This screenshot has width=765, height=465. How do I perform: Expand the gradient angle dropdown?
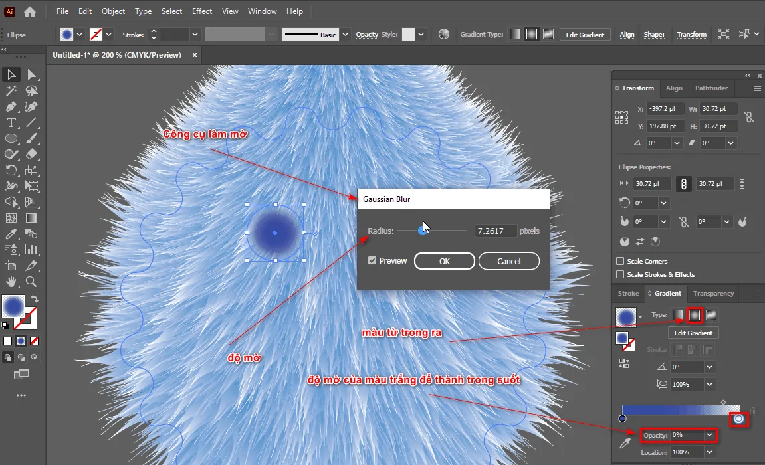pos(710,367)
